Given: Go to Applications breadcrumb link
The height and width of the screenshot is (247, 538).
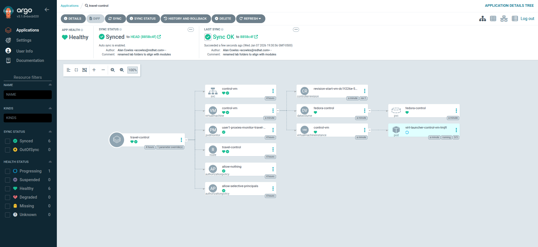Looking at the screenshot, I should [x=70, y=6].
